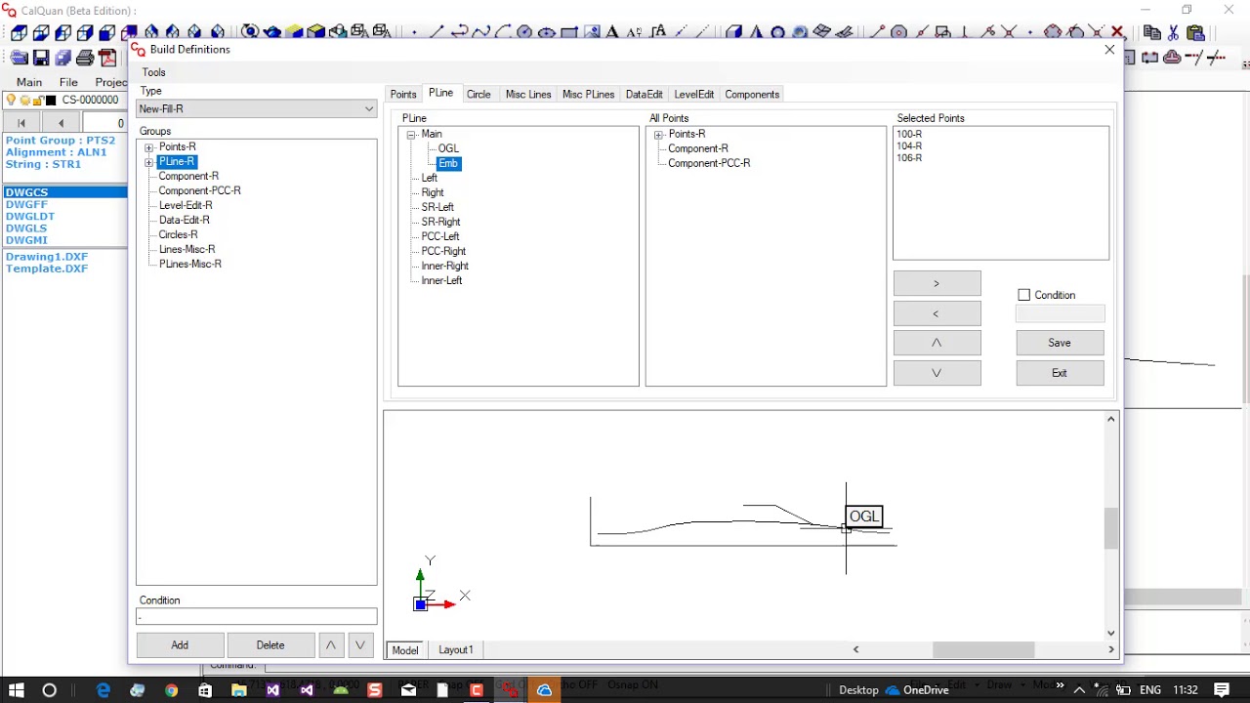Open the Action Center notifications icon

coord(1222,690)
